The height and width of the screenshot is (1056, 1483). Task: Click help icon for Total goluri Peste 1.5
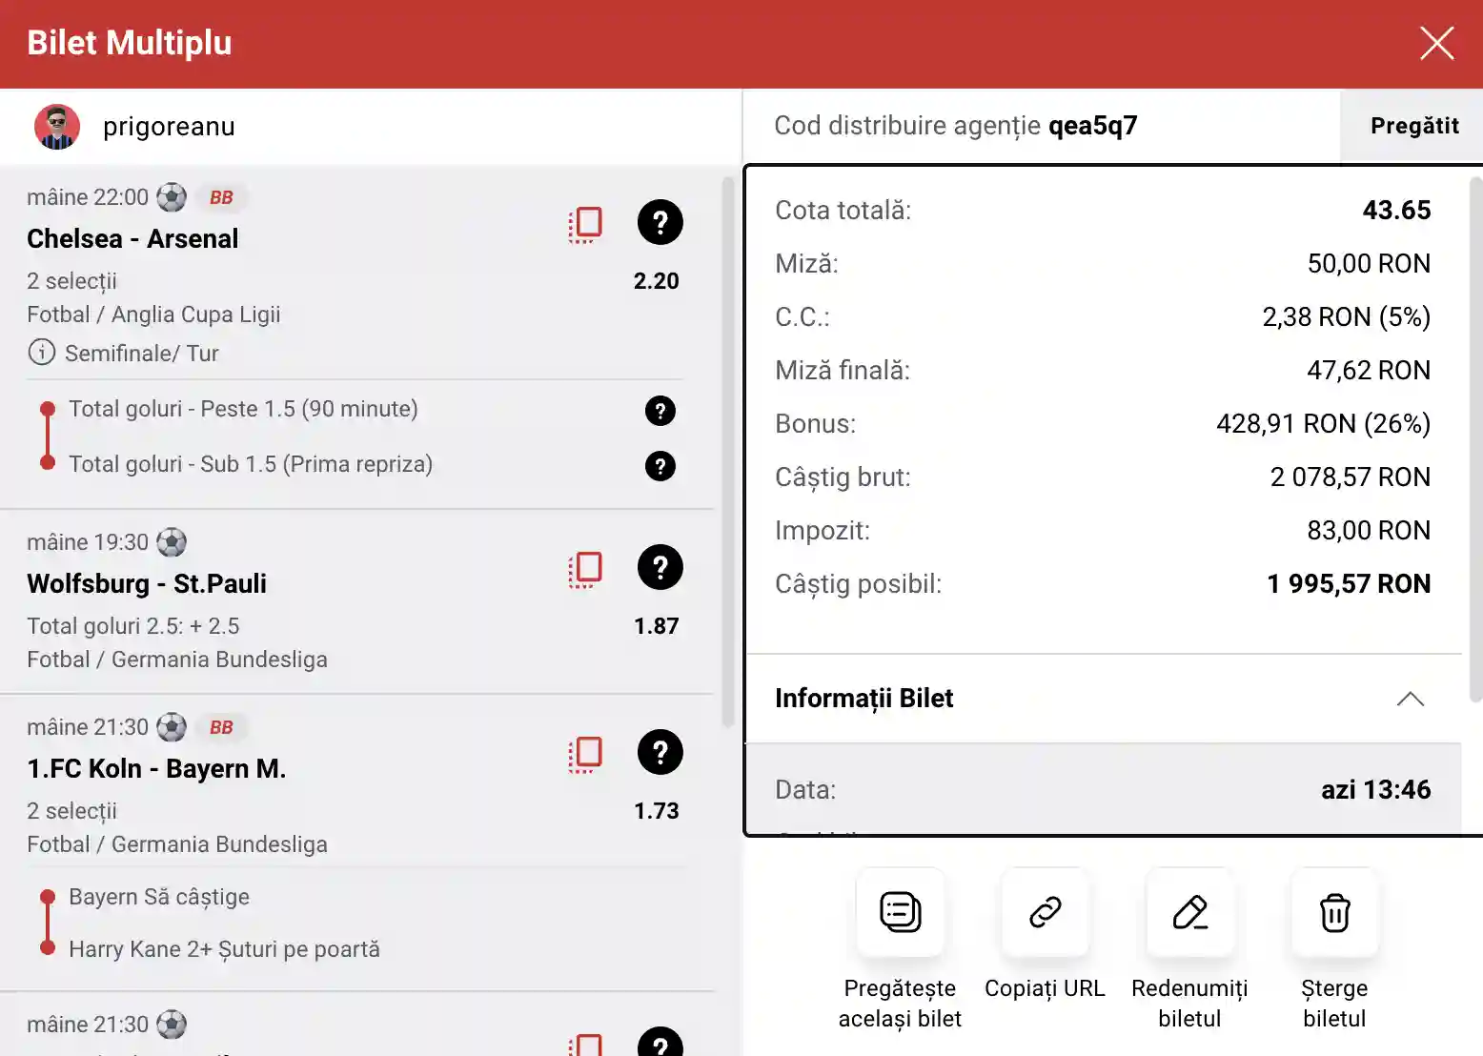[660, 411]
